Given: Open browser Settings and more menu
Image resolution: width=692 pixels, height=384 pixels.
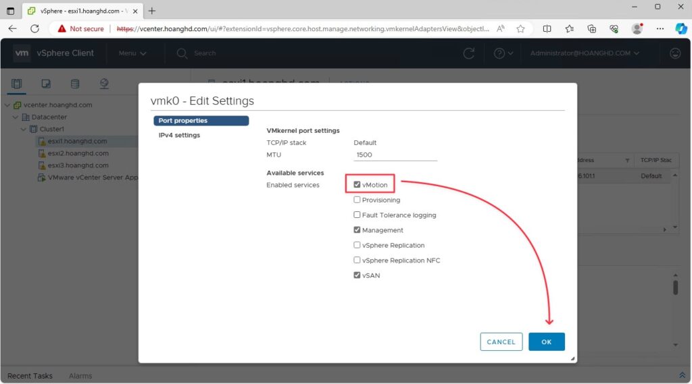Looking at the screenshot, I should click(x=660, y=28).
